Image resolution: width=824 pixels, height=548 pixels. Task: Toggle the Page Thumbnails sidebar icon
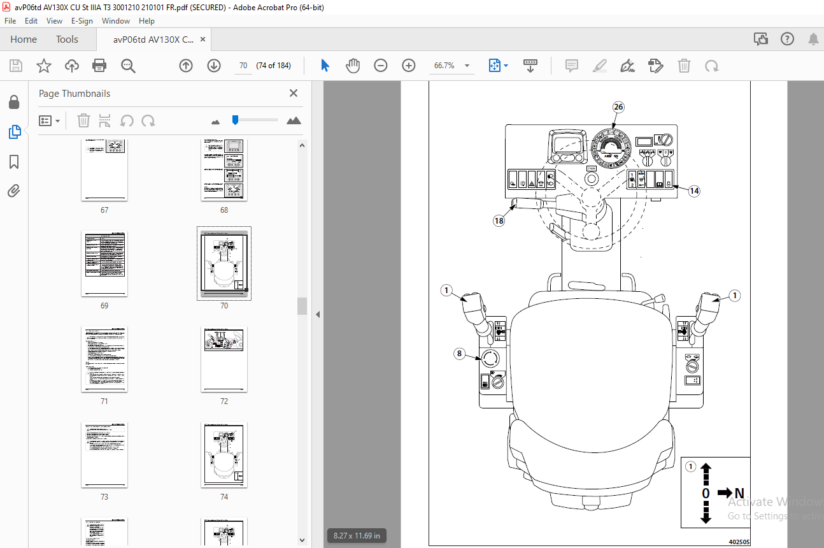(x=14, y=132)
